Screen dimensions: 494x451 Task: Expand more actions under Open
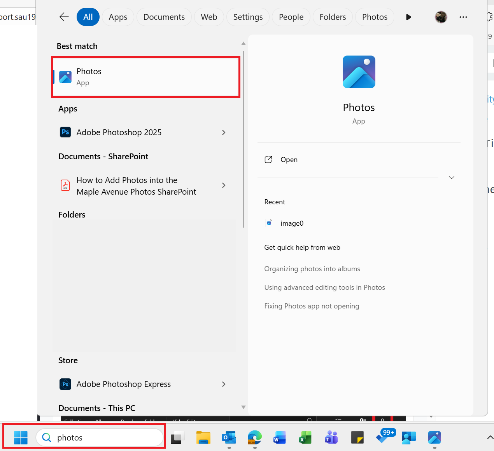click(x=451, y=178)
